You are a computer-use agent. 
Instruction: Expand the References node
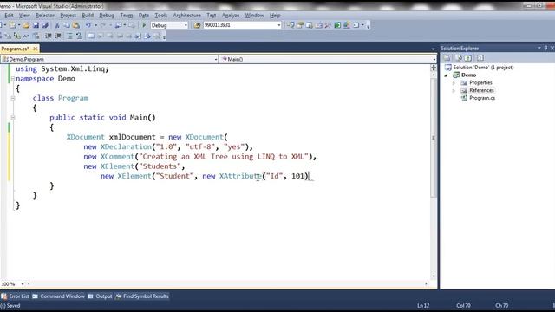pos(454,90)
